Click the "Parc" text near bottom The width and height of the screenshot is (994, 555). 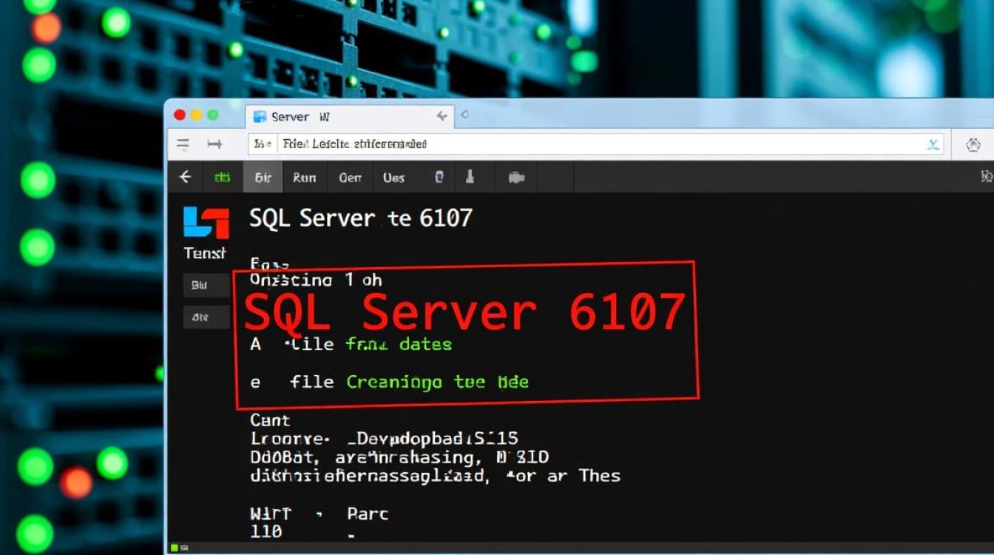pyautogui.click(x=368, y=514)
